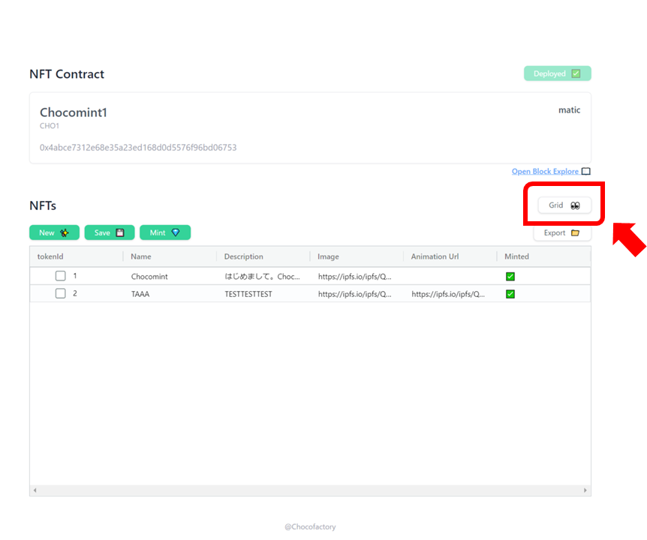Image resolution: width=647 pixels, height=540 pixels.
Task: Select the checkbox for token 2
Action: pos(61,294)
